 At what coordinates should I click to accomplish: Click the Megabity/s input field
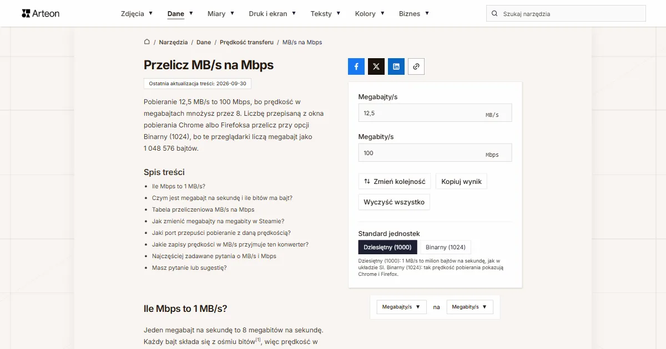tap(435, 153)
